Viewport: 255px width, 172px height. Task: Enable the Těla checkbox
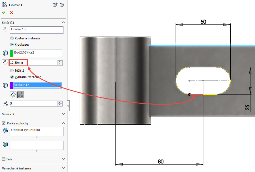click(x=4, y=159)
